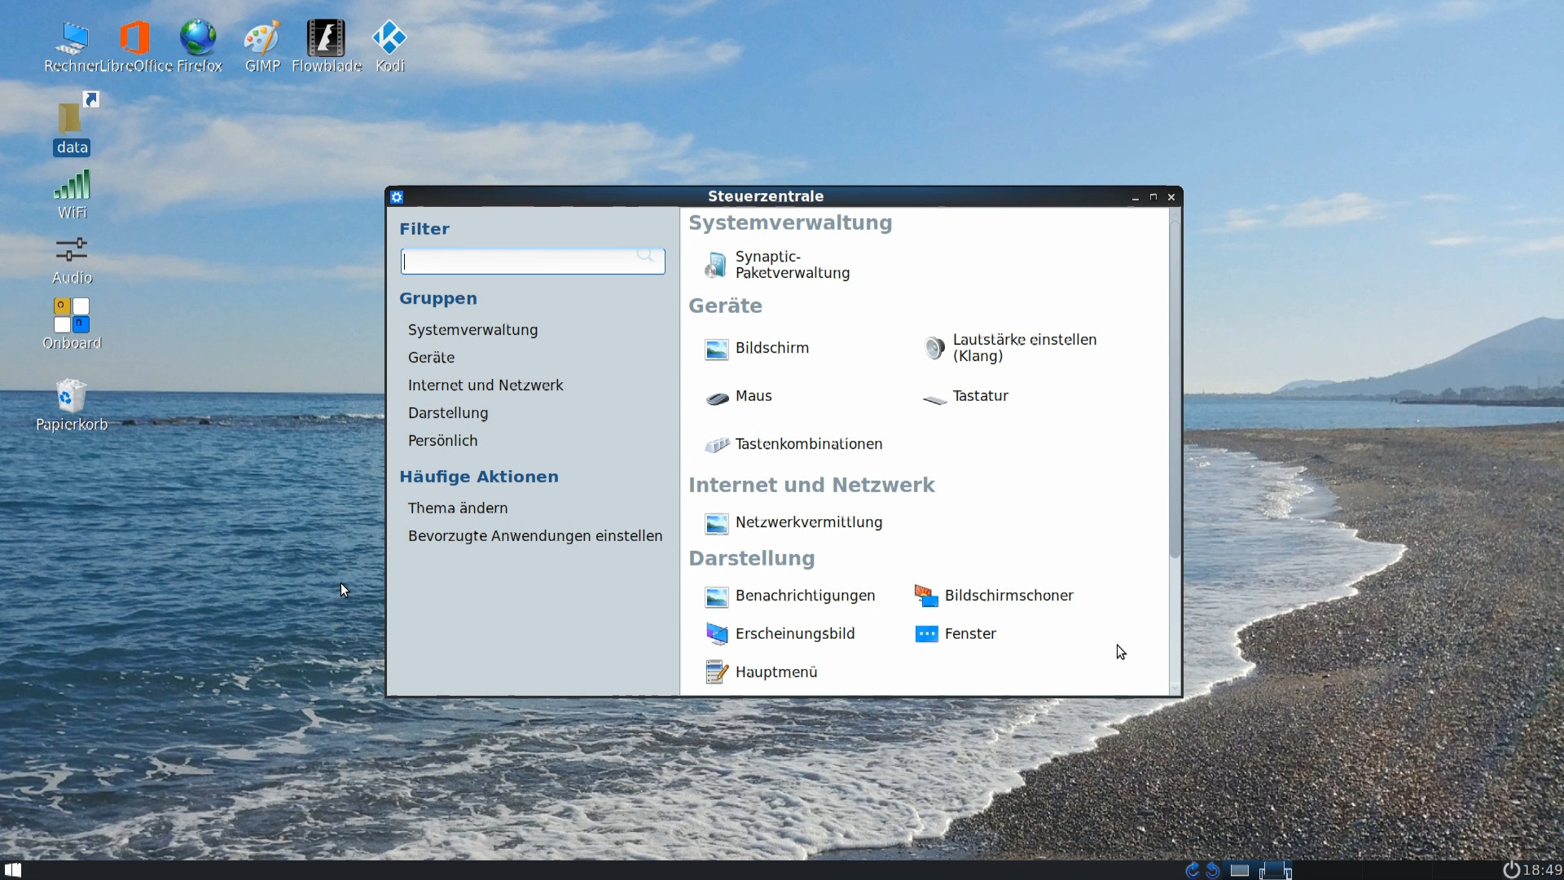Viewport: 1564px width, 880px height.
Task: Open Tastenkombinationen shortcuts icon
Action: pos(716,445)
